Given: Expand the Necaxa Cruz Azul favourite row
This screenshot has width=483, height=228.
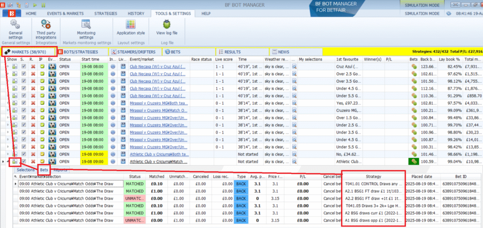Looking at the screenshot, I should pyautogui.click(x=8, y=66).
